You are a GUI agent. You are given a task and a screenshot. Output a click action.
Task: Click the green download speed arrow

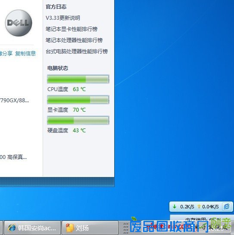click(x=175, y=207)
